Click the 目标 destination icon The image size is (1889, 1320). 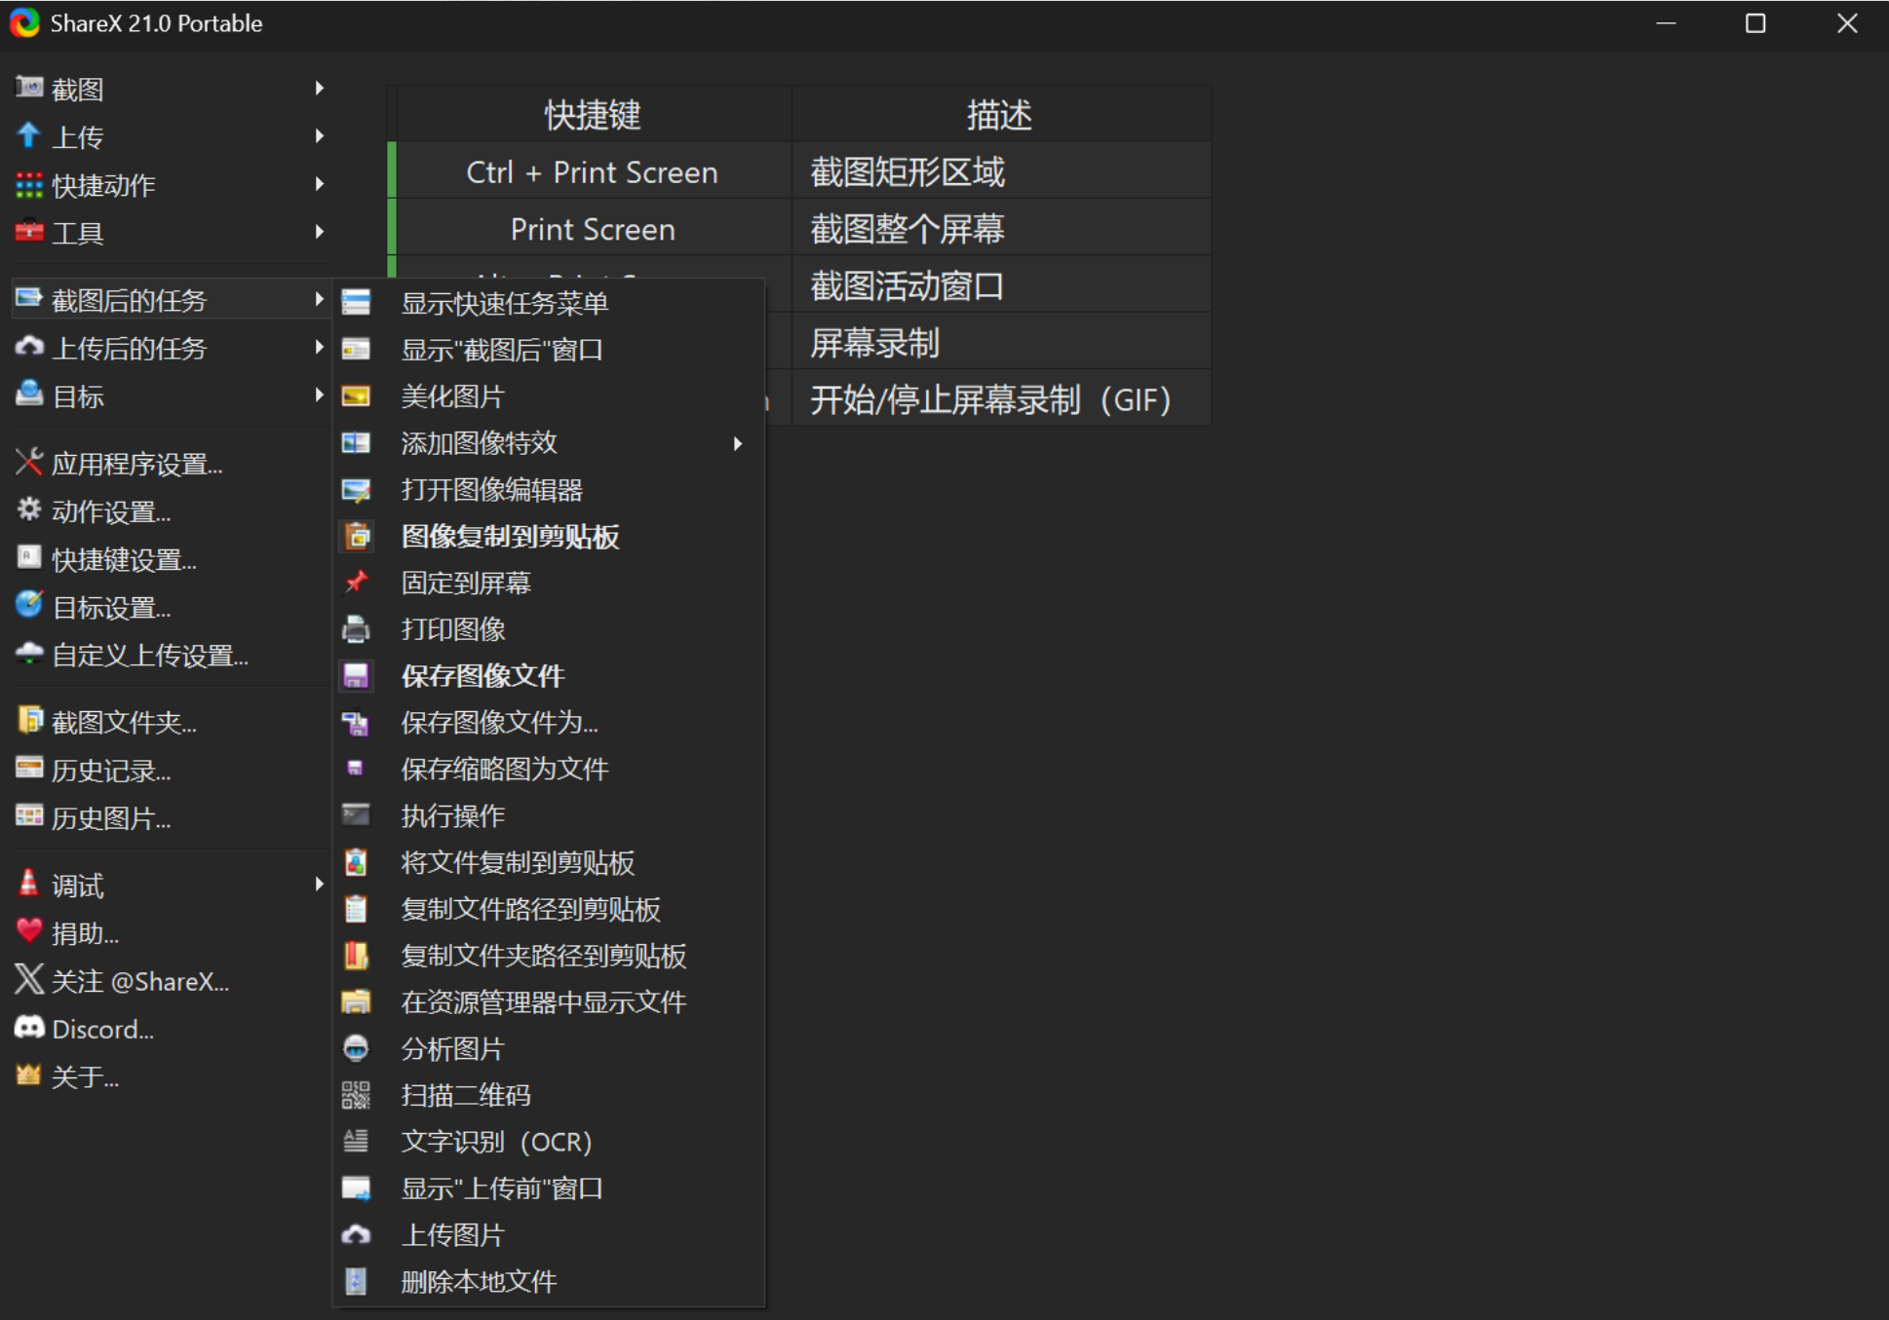[x=29, y=395]
